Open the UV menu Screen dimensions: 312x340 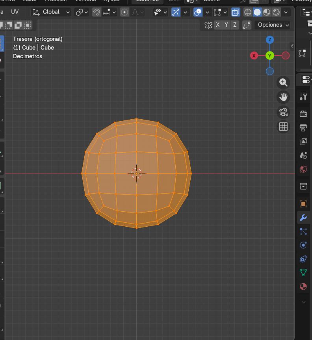point(15,12)
